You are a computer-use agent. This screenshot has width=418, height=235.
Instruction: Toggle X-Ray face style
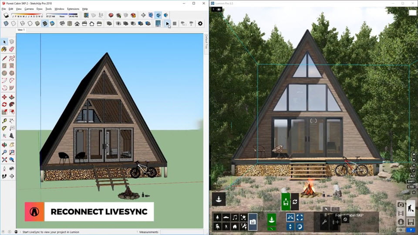coord(6,23)
